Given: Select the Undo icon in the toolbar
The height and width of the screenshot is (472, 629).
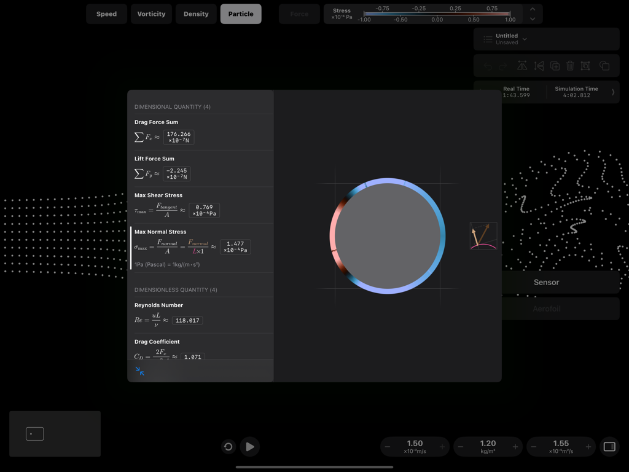Looking at the screenshot, I should (488, 66).
